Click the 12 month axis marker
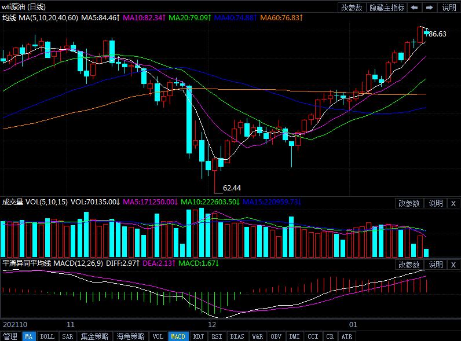The image size is (461, 341). [212, 325]
